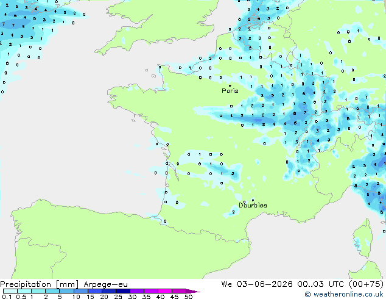Viewport: 386px width, 299px height.
Task: Select the 20–25 mm legend color swatch
Action: (x=108, y=291)
